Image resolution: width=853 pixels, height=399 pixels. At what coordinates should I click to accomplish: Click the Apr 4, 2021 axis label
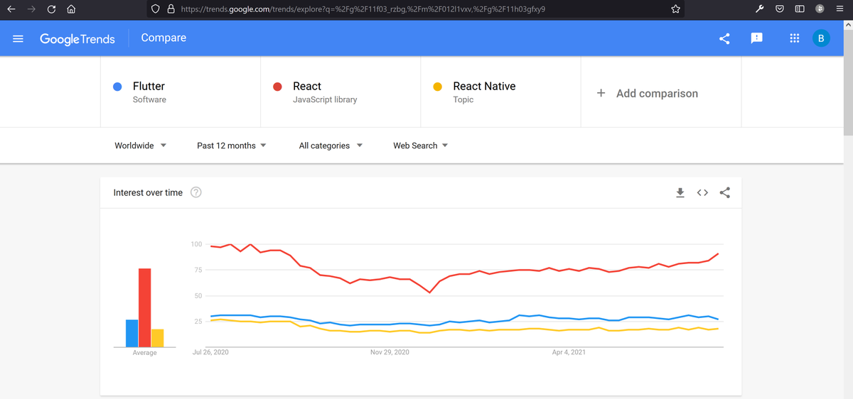pyautogui.click(x=569, y=352)
